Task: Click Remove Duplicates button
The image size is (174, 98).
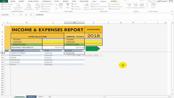Action: [99, 7]
